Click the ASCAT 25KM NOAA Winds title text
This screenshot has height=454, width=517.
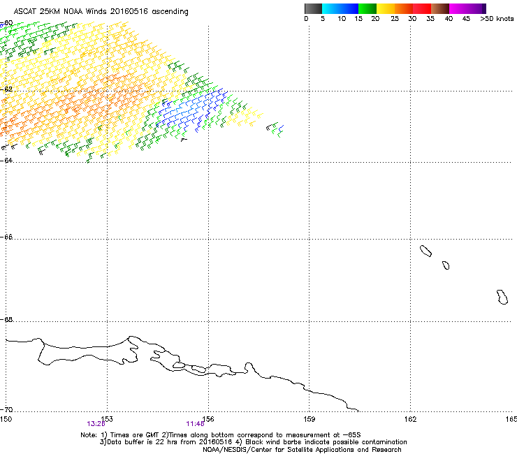(101, 12)
